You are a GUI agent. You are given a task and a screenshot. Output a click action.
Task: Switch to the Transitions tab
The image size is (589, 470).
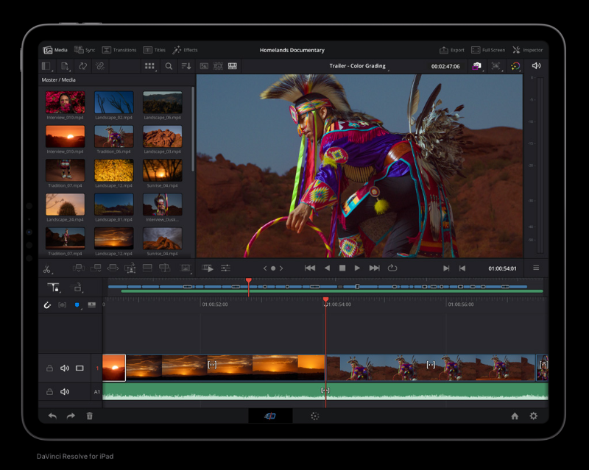[x=119, y=50]
